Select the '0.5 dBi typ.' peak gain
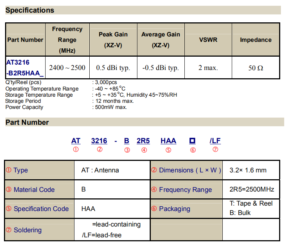286x246 pixels. tap(113, 68)
